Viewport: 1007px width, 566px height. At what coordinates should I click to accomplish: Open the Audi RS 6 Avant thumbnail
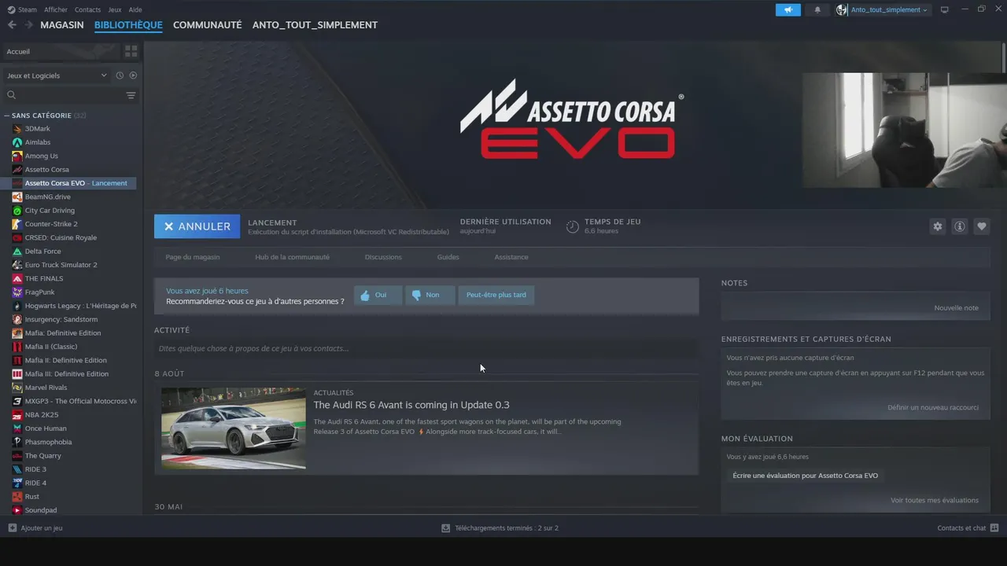234,428
